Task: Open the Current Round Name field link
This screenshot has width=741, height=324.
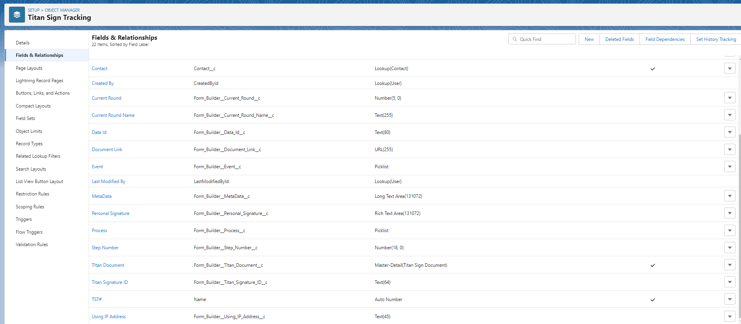Action: (x=113, y=115)
